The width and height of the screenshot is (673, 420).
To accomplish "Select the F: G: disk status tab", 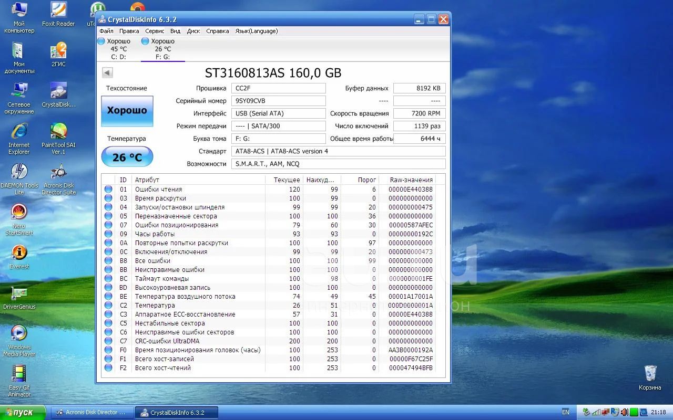I will point(162,49).
